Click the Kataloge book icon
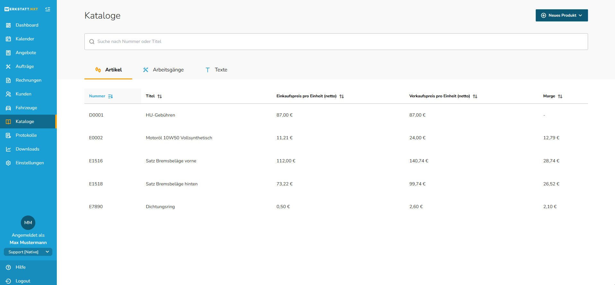615x285 pixels. coord(8,122)
